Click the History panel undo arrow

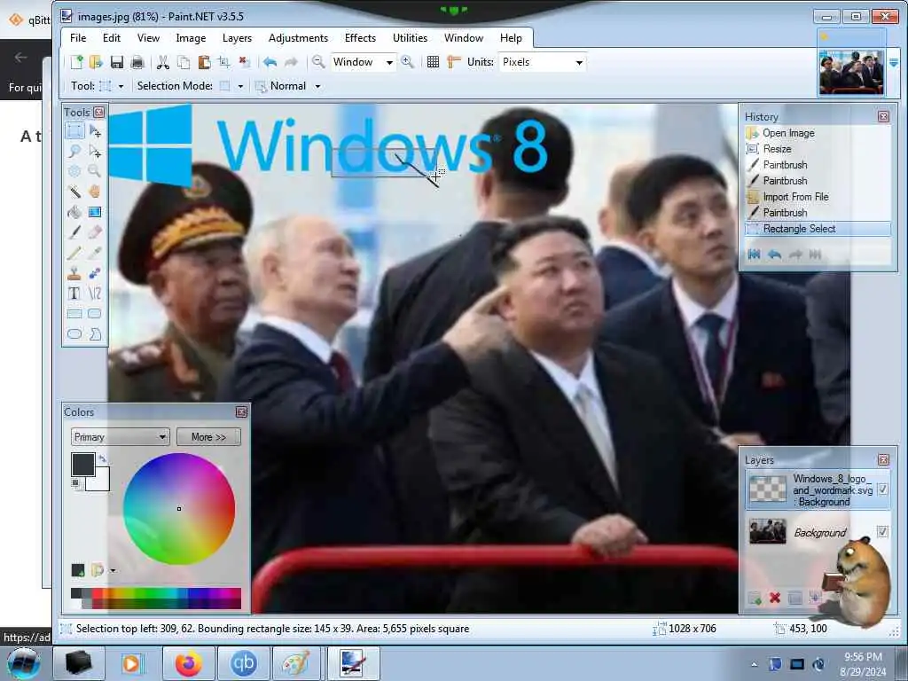click(x=774, y=254)
